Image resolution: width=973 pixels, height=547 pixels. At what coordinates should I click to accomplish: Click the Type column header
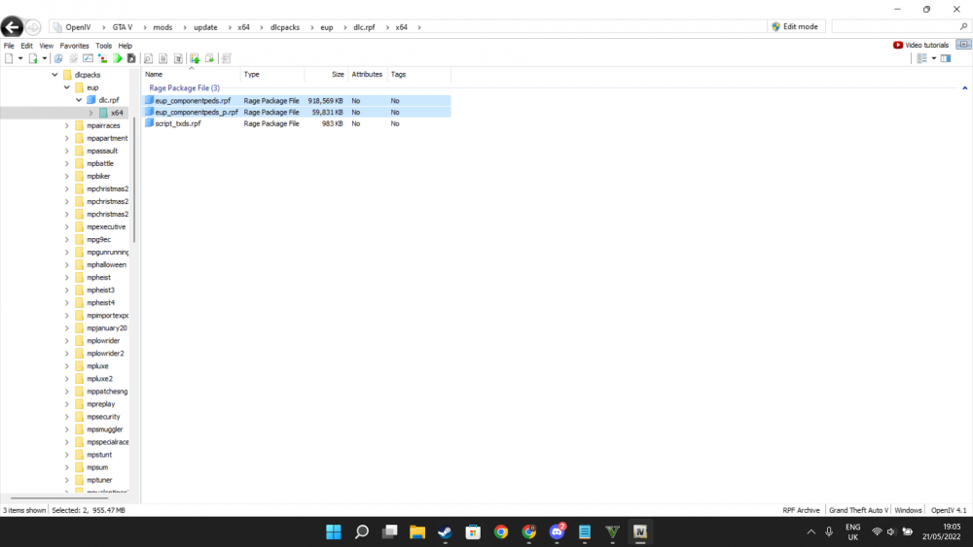tap(272, 75)
